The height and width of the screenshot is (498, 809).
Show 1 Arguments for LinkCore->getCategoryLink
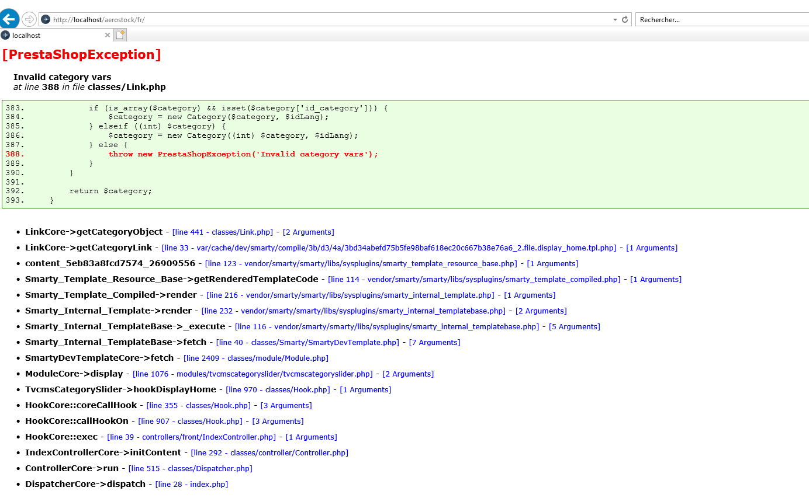click(652, 248)
